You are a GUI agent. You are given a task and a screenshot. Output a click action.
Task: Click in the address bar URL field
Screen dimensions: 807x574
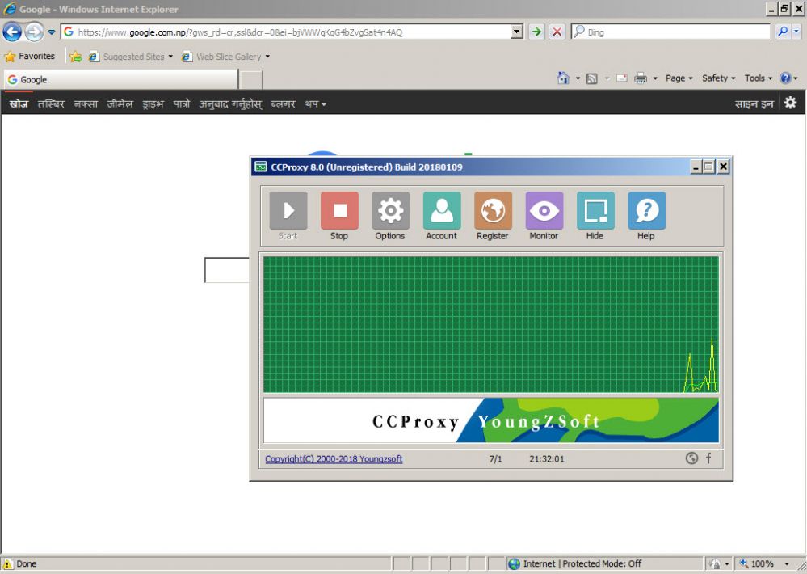pos(293,32)
